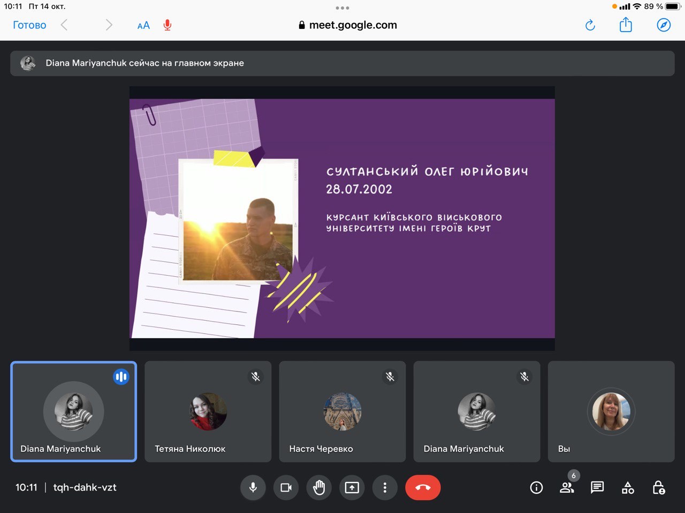
Task: Leave the call with red hang-up button
Action: point(423,487)
